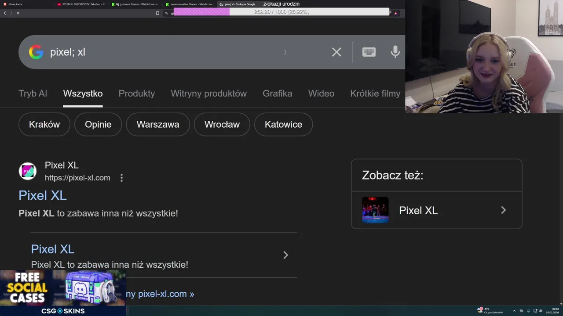
Task: Switch to the zerwanamalina Stream browser tab
Action: (x=189, y=4)
